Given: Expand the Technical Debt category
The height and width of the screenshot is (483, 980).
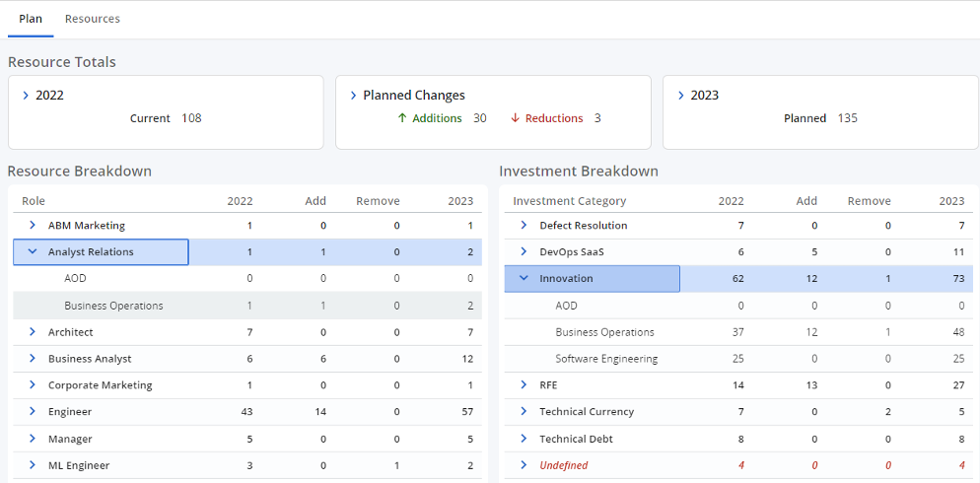Looking at the screenshot, I should point(524,439).
